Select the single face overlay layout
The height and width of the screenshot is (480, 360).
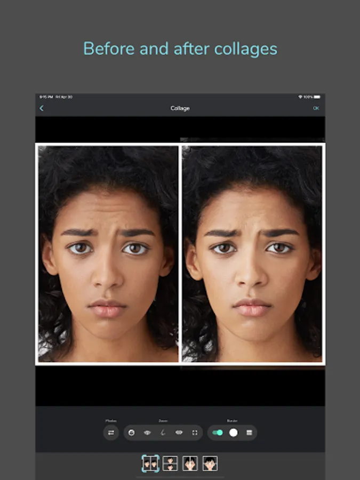pos(210,463)
